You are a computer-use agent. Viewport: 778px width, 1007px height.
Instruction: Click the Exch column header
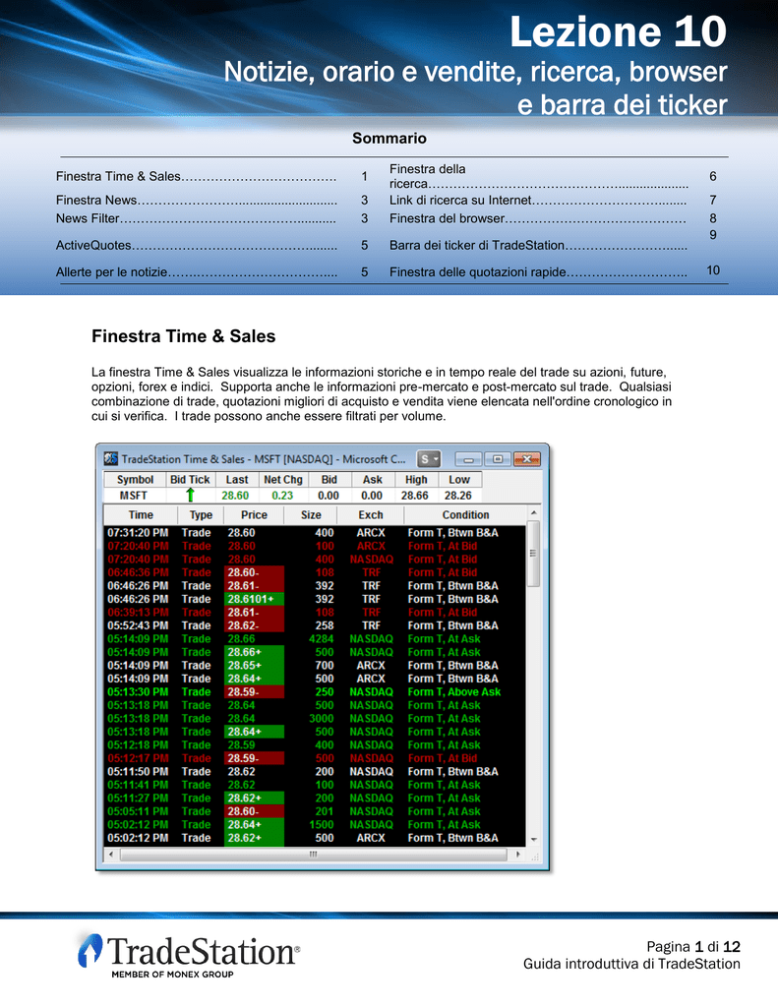coord(371,514)
